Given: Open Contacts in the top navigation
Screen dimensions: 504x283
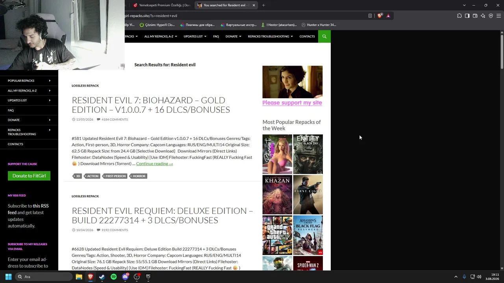Looking at the screenshot, I should (307, 37).
